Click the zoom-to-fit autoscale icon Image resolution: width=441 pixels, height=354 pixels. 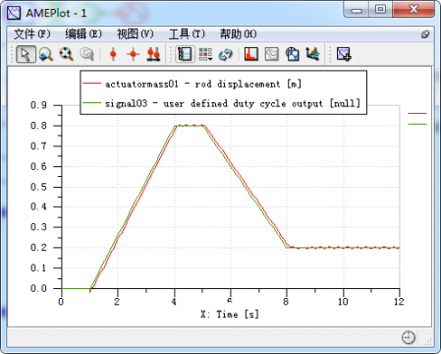click(x=67, y=54)
